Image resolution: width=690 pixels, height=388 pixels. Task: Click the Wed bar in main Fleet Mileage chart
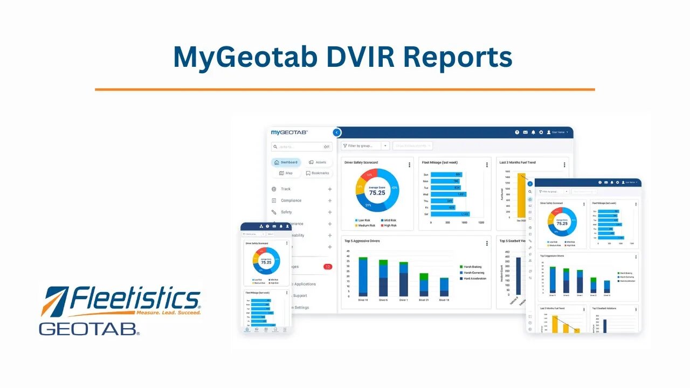tap(448, 194)
